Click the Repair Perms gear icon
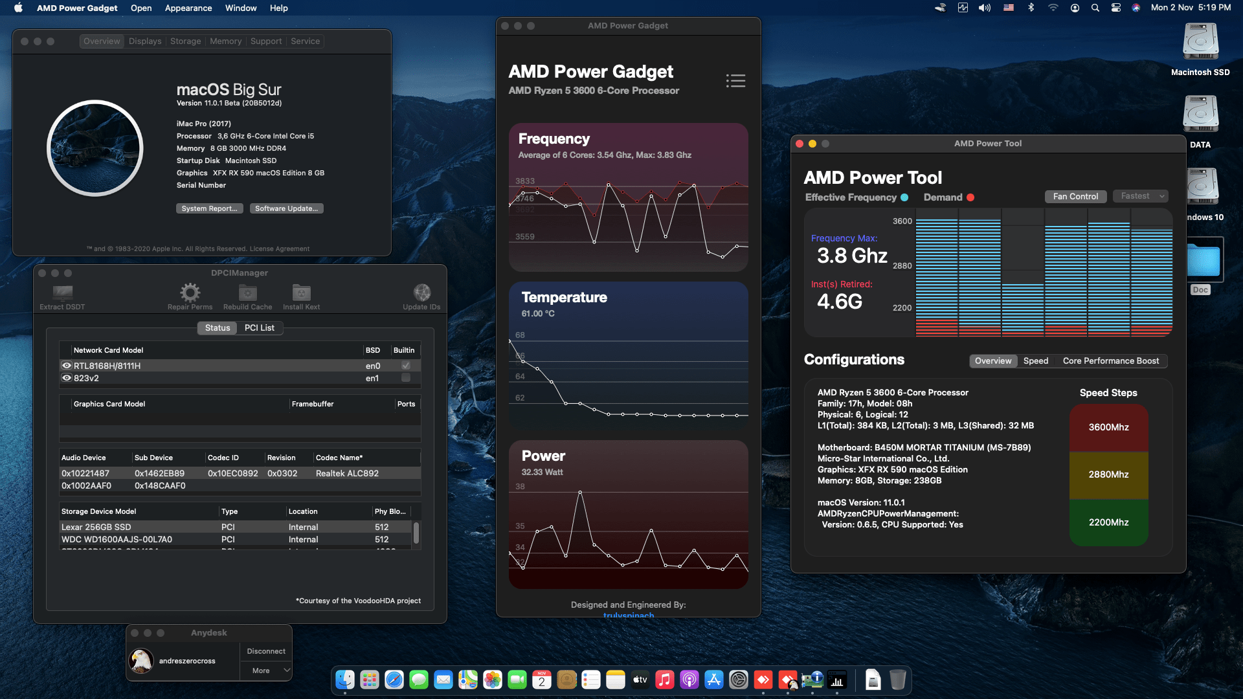 190,292
